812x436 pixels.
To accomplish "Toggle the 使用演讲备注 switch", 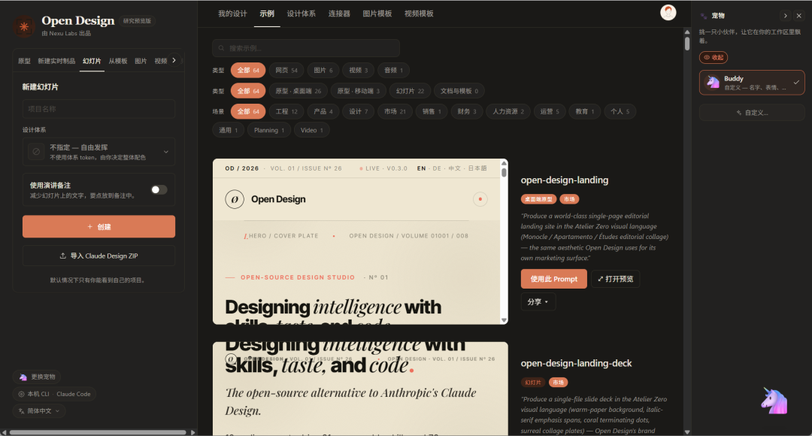I will (159, 189).
